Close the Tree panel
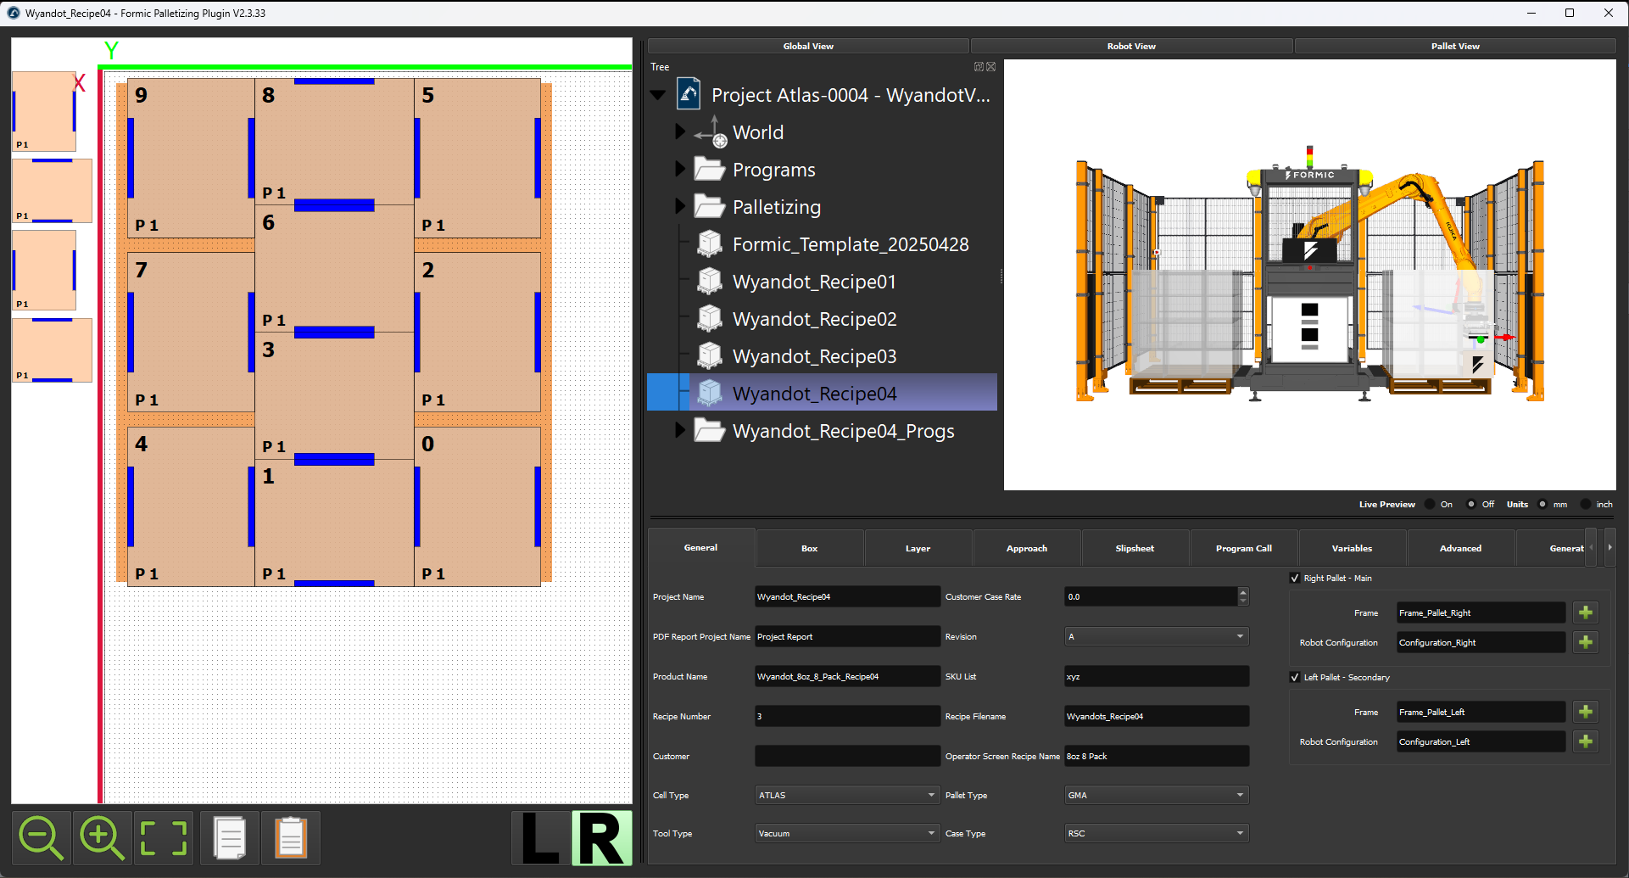1629x878 pixels. point(991,67)
